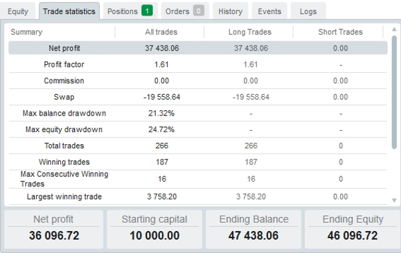Click the Starting capital 10 000.00 box
401x253 pixels.
click(154, 229)
